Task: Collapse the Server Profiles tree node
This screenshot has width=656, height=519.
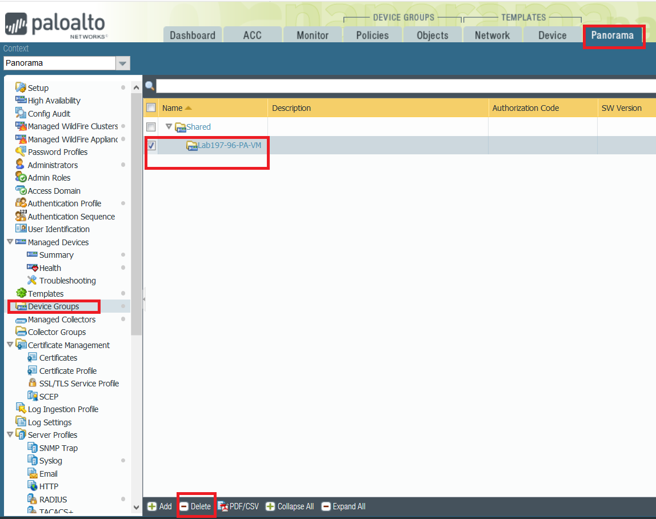Action: (10, 435)
